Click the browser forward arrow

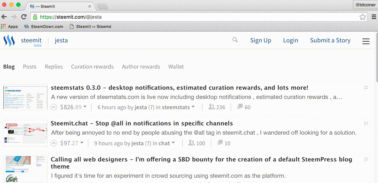(x=14, y=17)
